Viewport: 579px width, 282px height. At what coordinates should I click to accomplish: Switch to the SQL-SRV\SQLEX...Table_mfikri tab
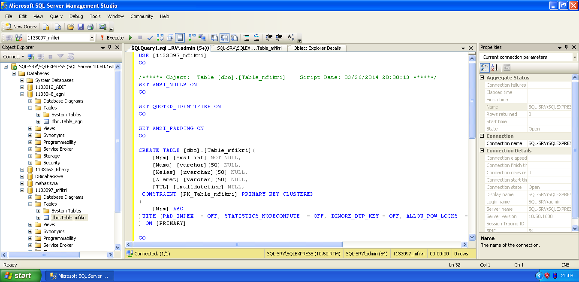[249, 48]
